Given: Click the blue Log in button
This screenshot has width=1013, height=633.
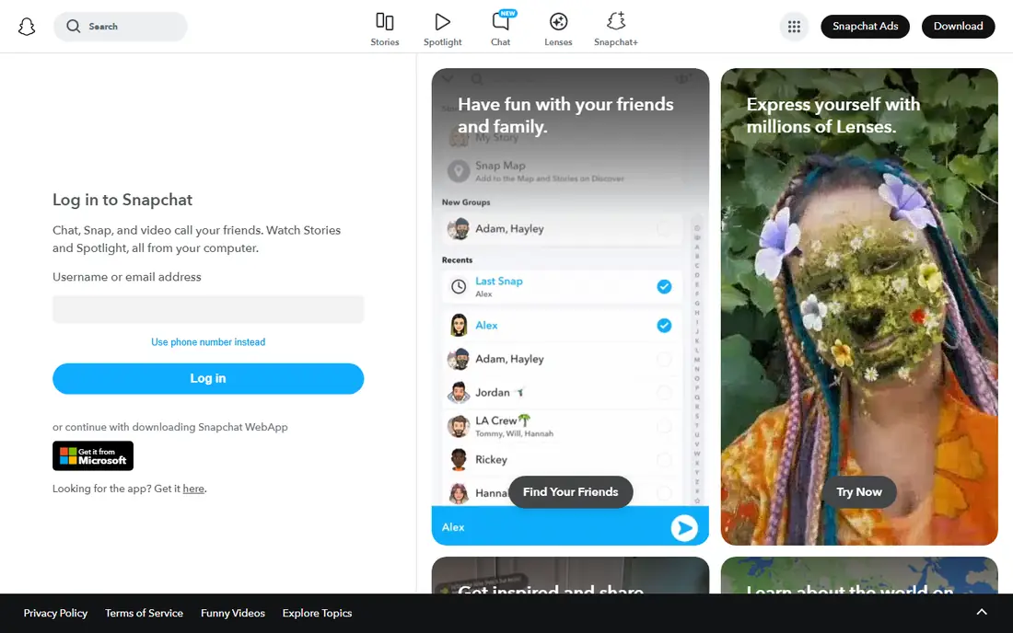Looking at the screenshot, I should (208, 379).
